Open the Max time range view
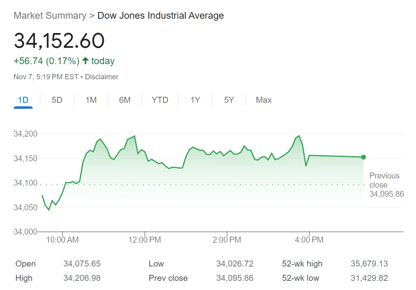This screenshot has width=416, height=290. pos(263,100)
